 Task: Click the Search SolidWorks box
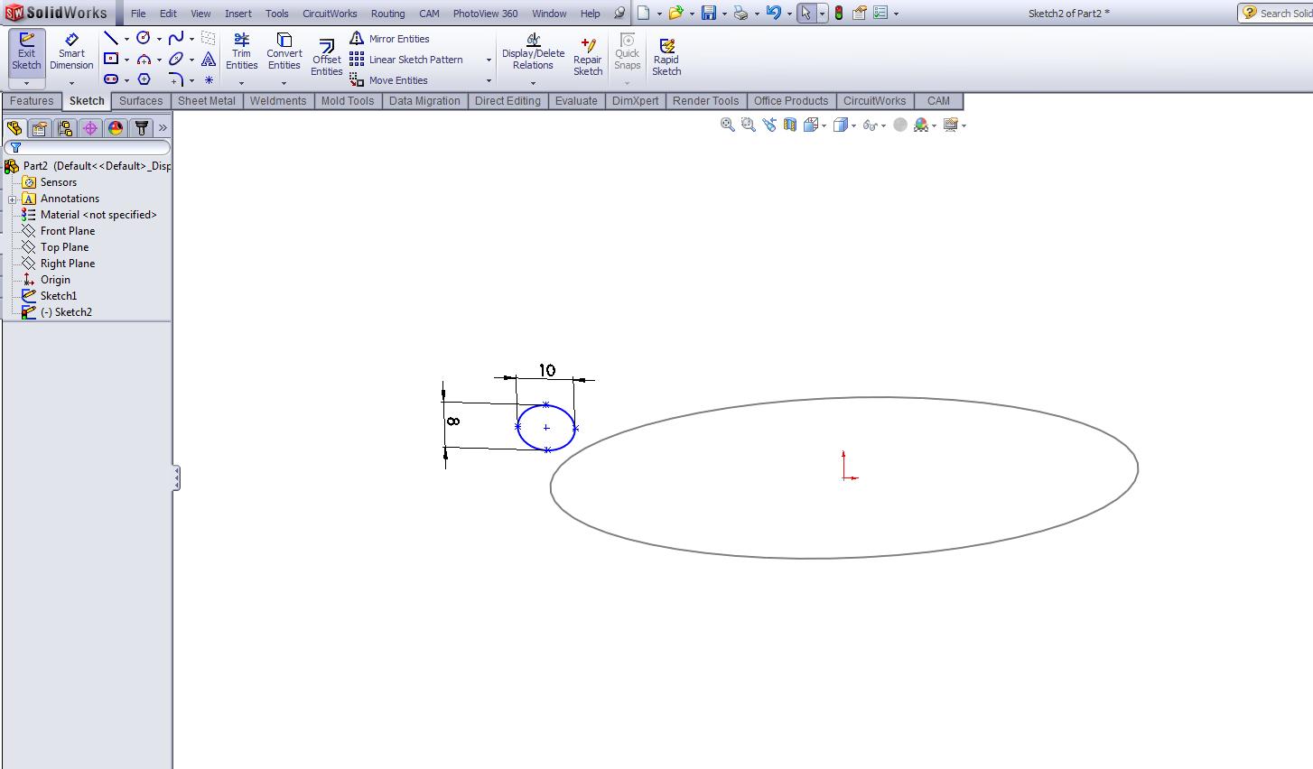[x=1275, y=13]
